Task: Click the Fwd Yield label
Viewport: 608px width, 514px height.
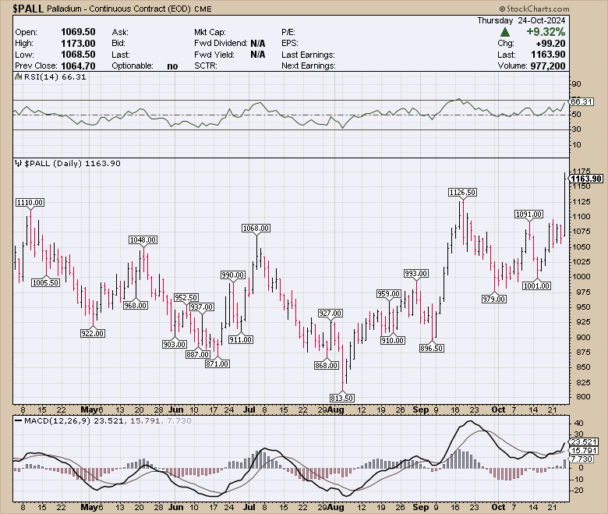Action: pos(214,55)
